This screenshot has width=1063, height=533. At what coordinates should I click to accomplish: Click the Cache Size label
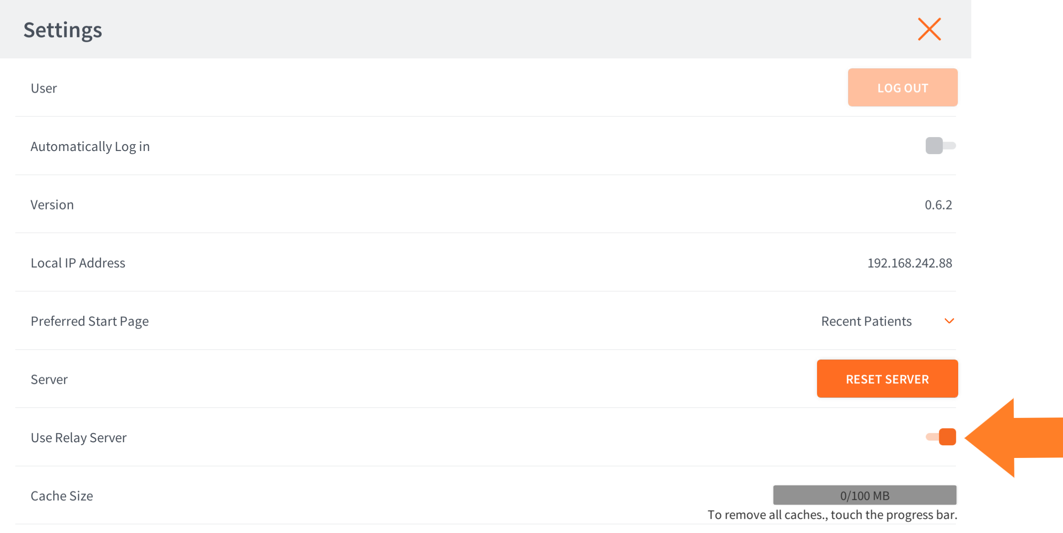click(62, 496)
